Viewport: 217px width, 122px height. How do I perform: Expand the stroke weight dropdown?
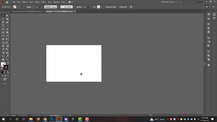click(x=42, y=7)
